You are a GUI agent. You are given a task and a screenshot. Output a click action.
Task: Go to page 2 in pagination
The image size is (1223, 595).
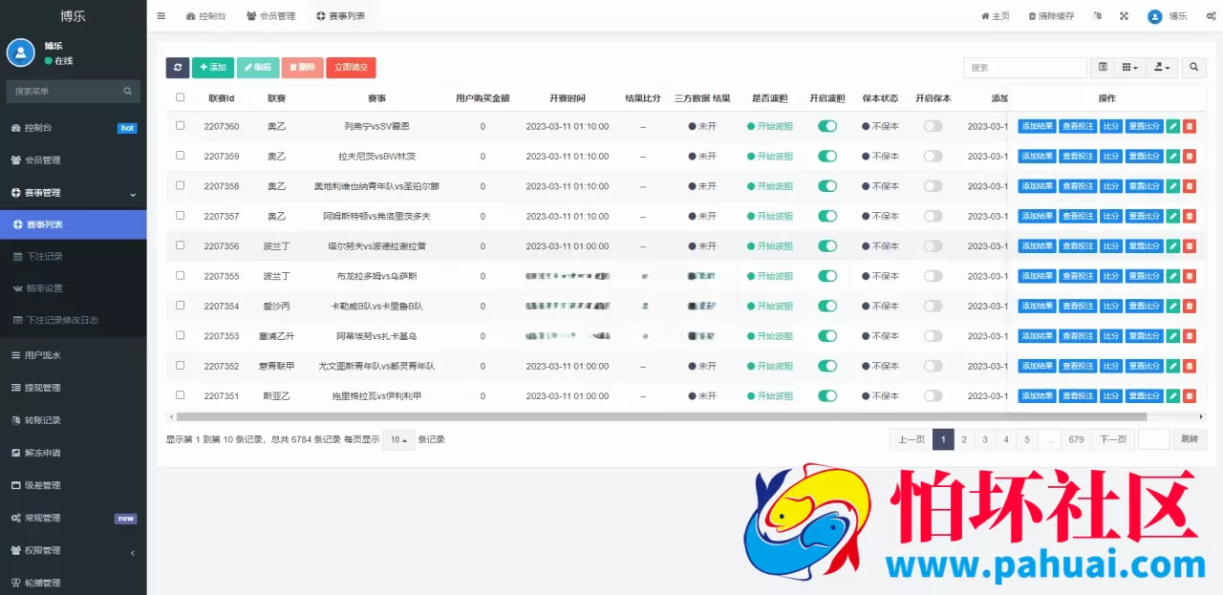tap(964, 439)
